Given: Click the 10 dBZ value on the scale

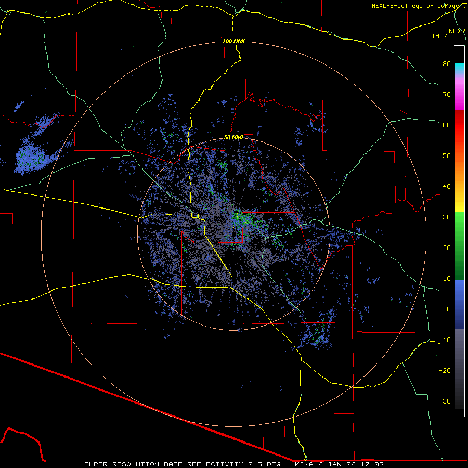Looking at the screenshot, I should point(447,279).
